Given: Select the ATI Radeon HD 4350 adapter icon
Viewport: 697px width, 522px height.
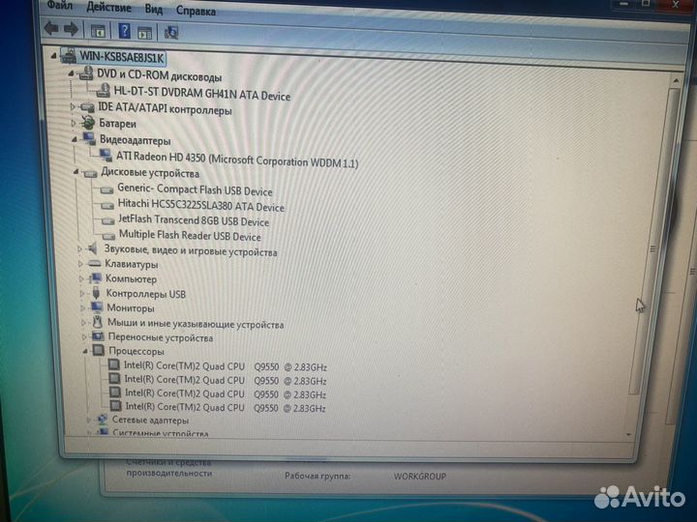Looking at the screenshot, I should click(x=106, y=155).
